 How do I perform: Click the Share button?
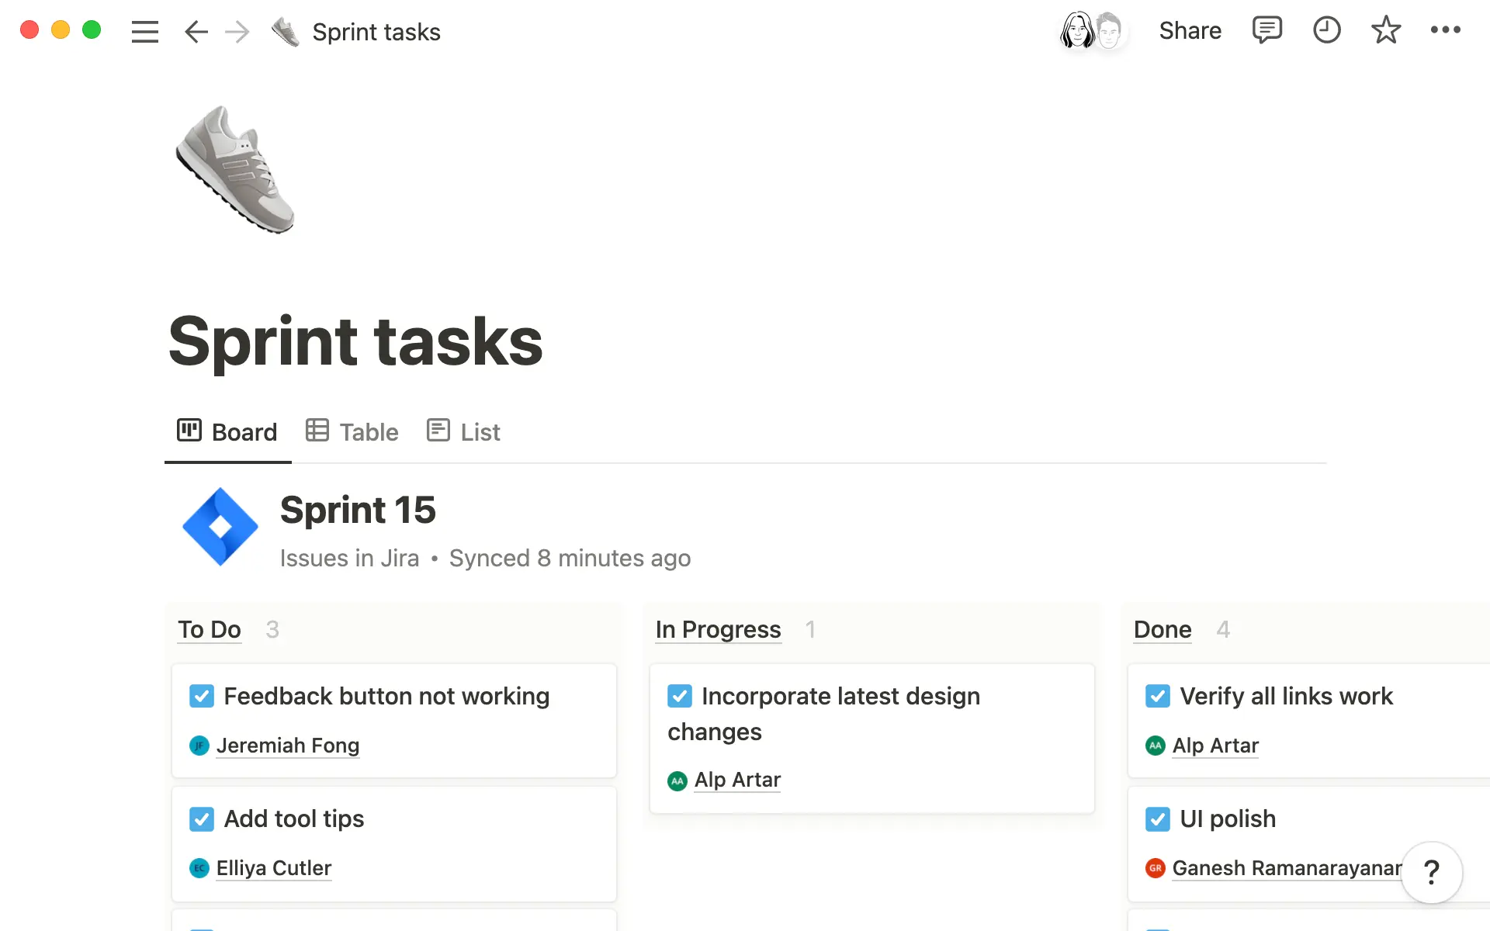(x=1190, y=30)
